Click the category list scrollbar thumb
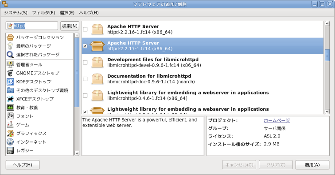The image size is (335, 175). 77,72
